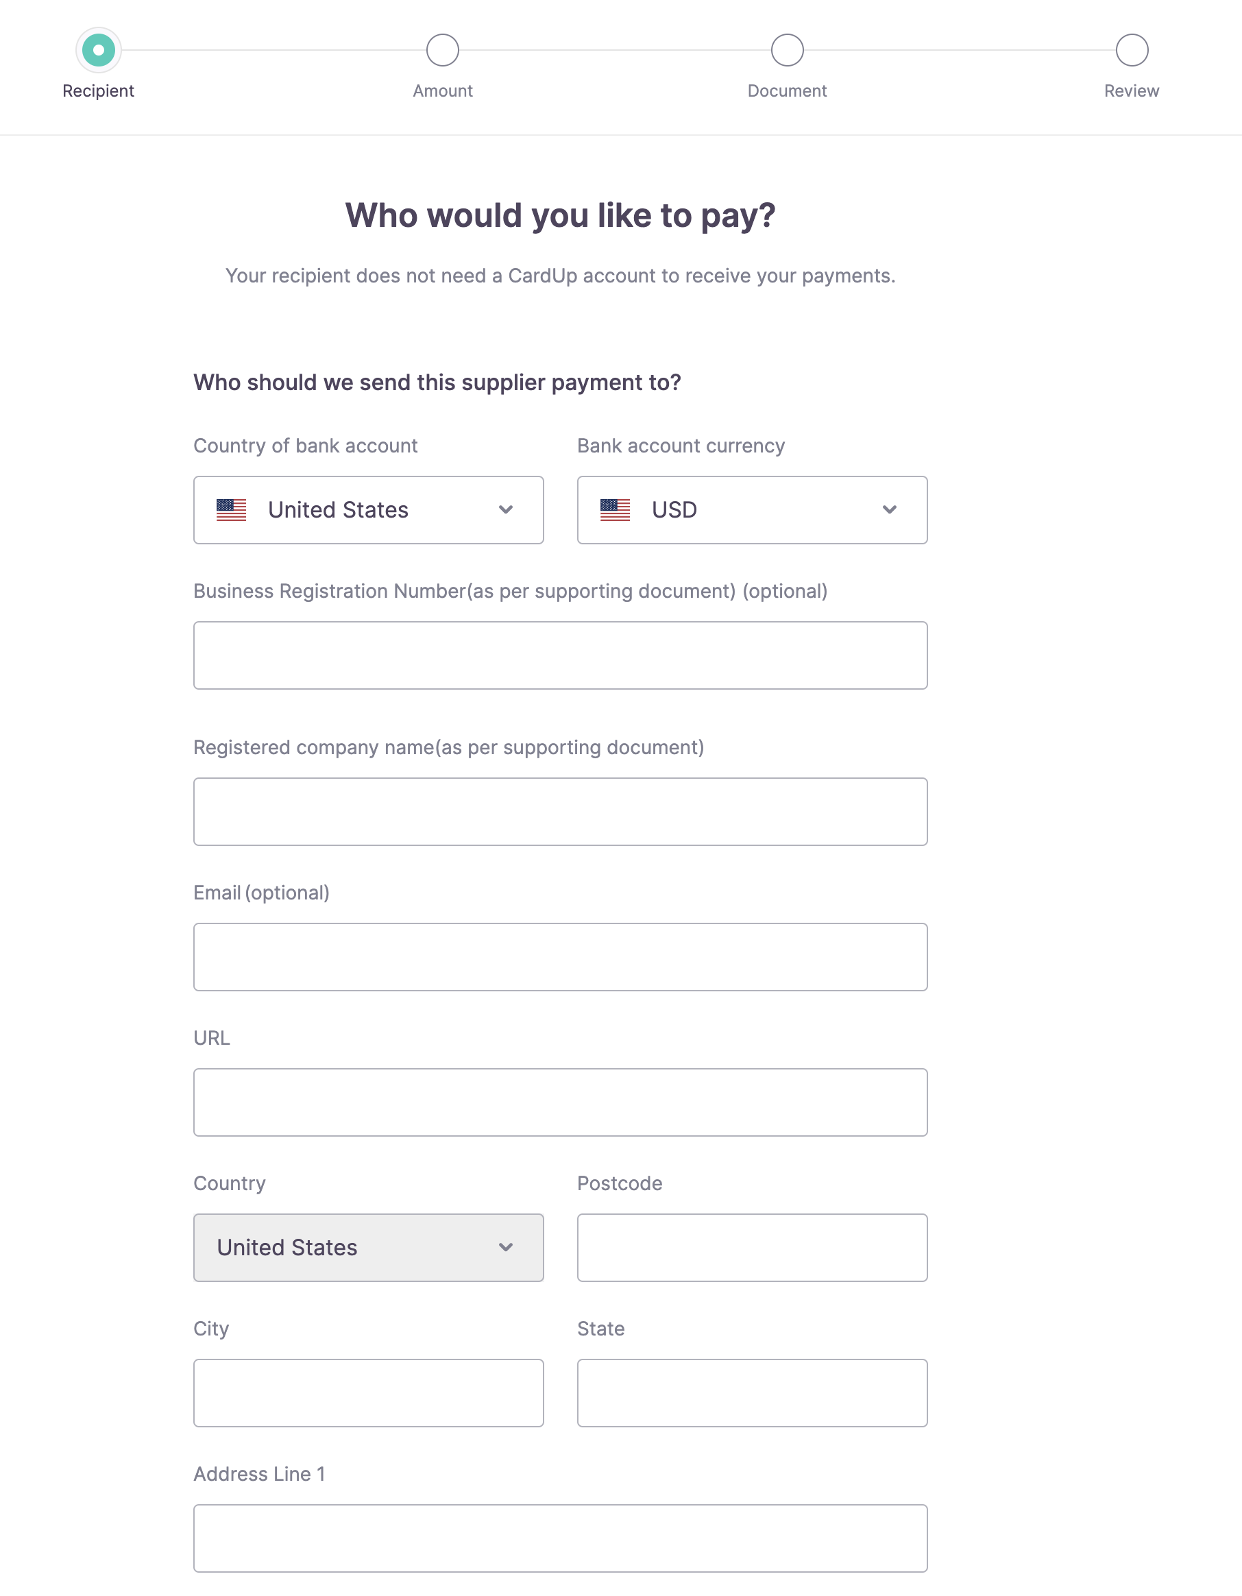
Task: Select the Amount step label
Action: (443, 91)
